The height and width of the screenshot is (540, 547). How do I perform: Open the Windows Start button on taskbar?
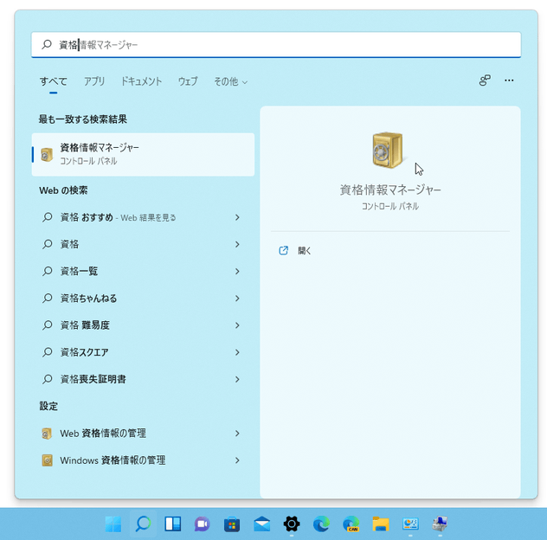point(113,524)
